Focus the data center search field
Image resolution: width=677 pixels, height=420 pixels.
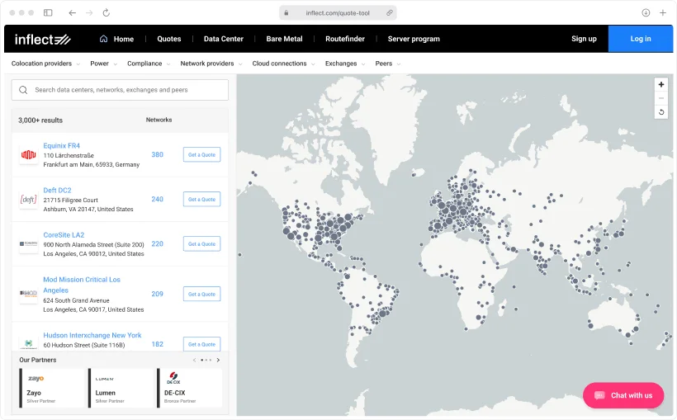(x=120, y=90)
